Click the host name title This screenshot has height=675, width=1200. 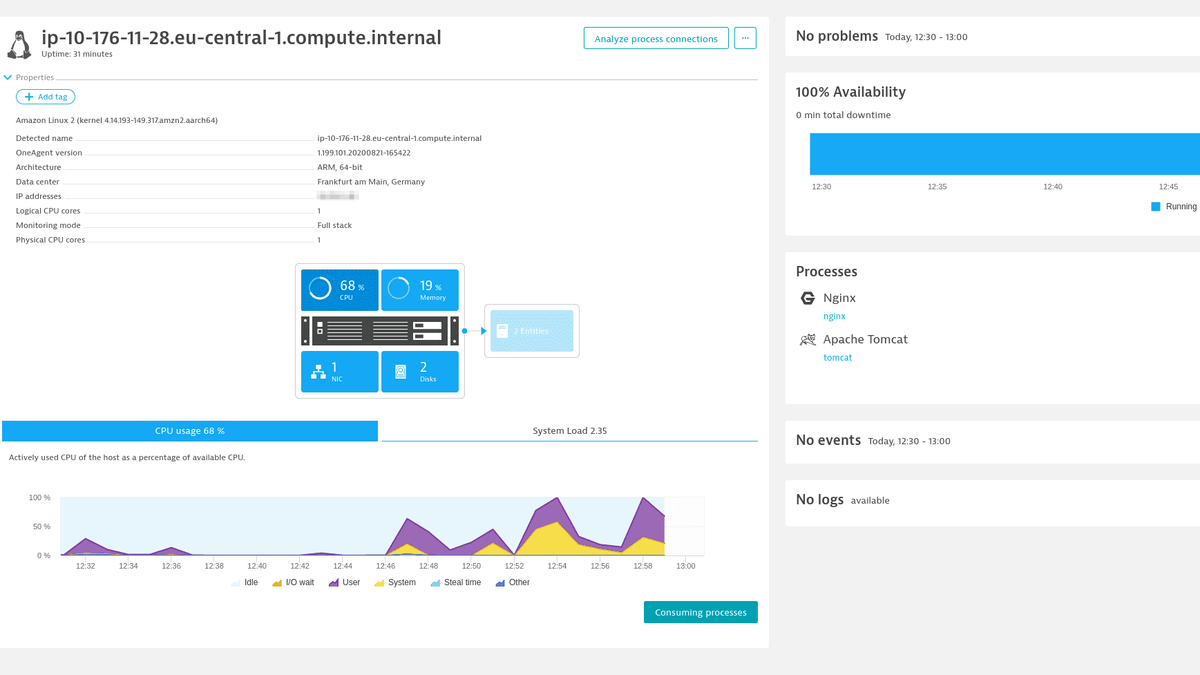[x=241, y=37]
